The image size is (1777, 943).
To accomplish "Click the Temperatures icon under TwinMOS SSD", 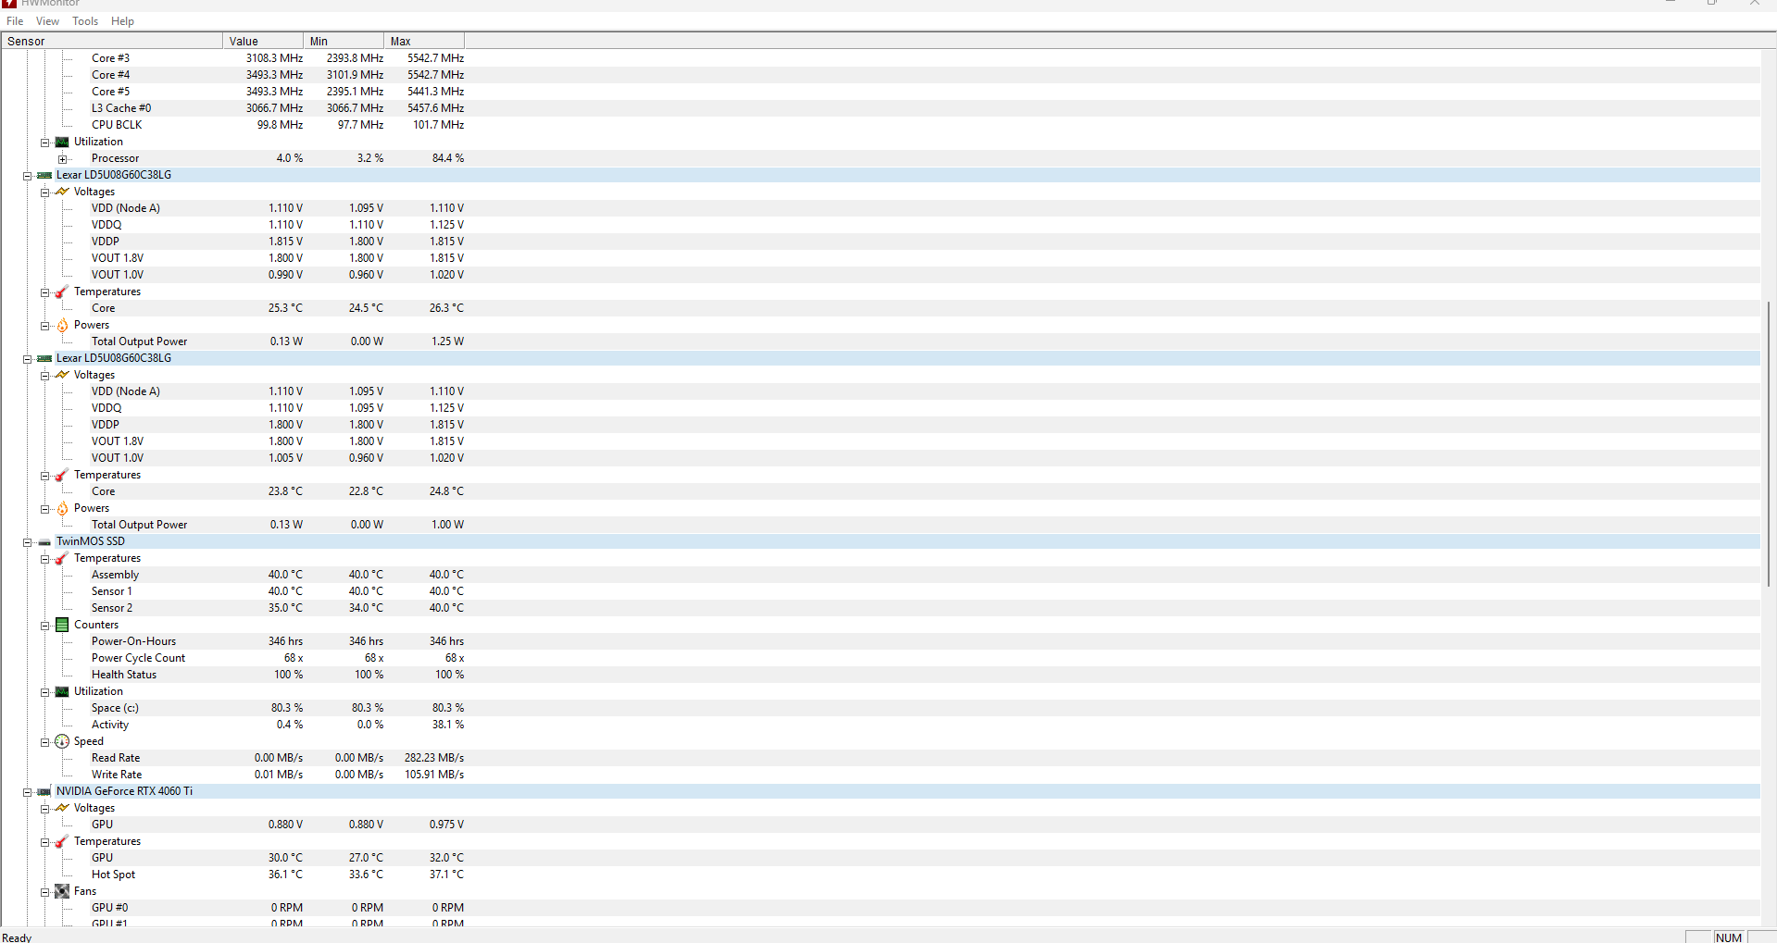I will point(62,558).
